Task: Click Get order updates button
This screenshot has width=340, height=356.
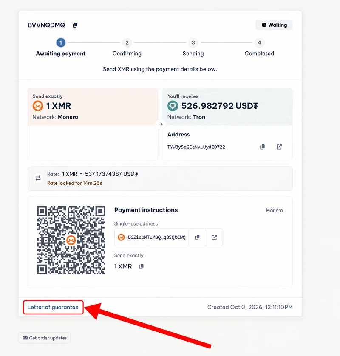Action: pyautogui.click(x=44, y=338)
